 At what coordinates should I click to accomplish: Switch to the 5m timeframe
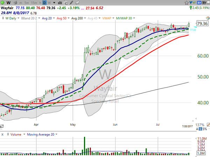(27, 3)
